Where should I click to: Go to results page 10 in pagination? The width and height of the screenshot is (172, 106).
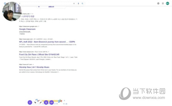(57, 104)
